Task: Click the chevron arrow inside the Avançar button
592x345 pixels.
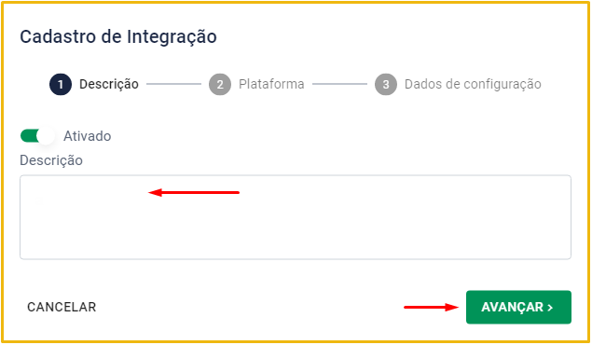Action: coord(550,308)
